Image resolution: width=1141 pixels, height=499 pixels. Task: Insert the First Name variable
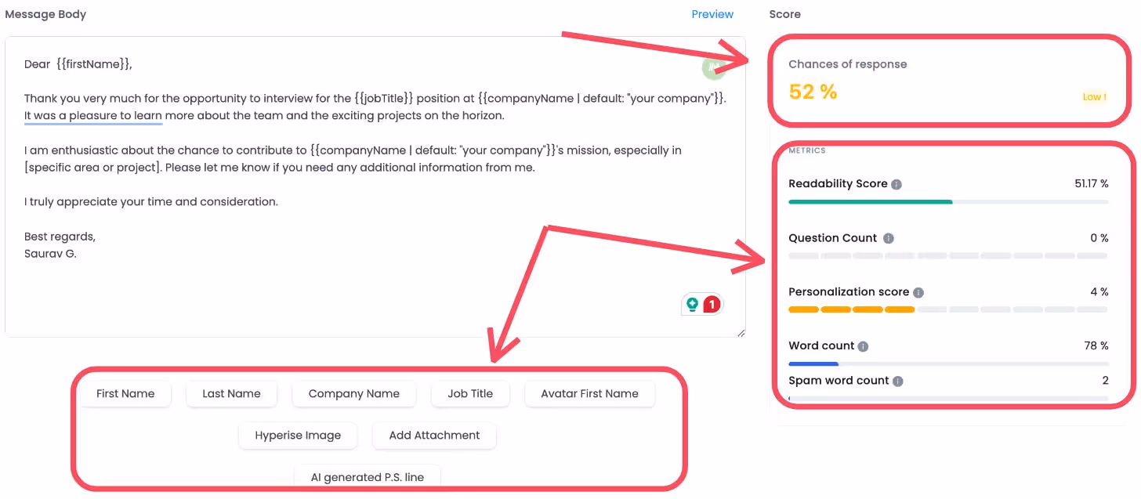click(125, 393)
